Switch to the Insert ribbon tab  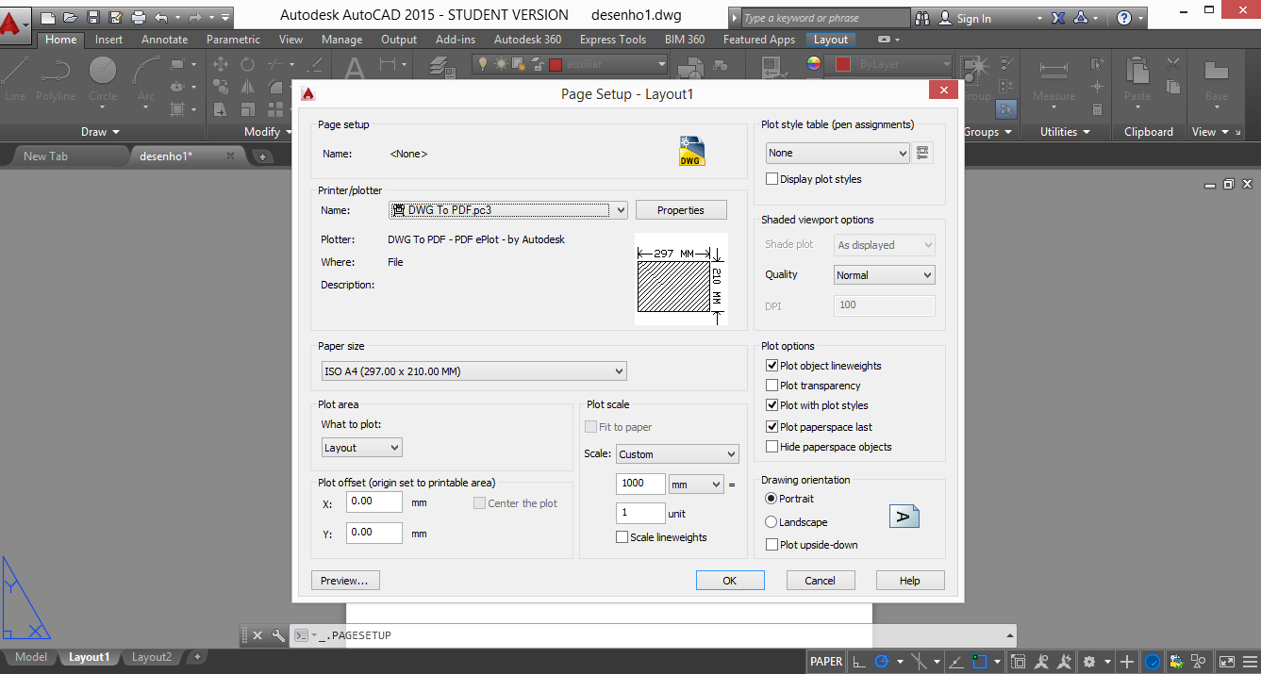pyautogui.click(x=109, y=40)
